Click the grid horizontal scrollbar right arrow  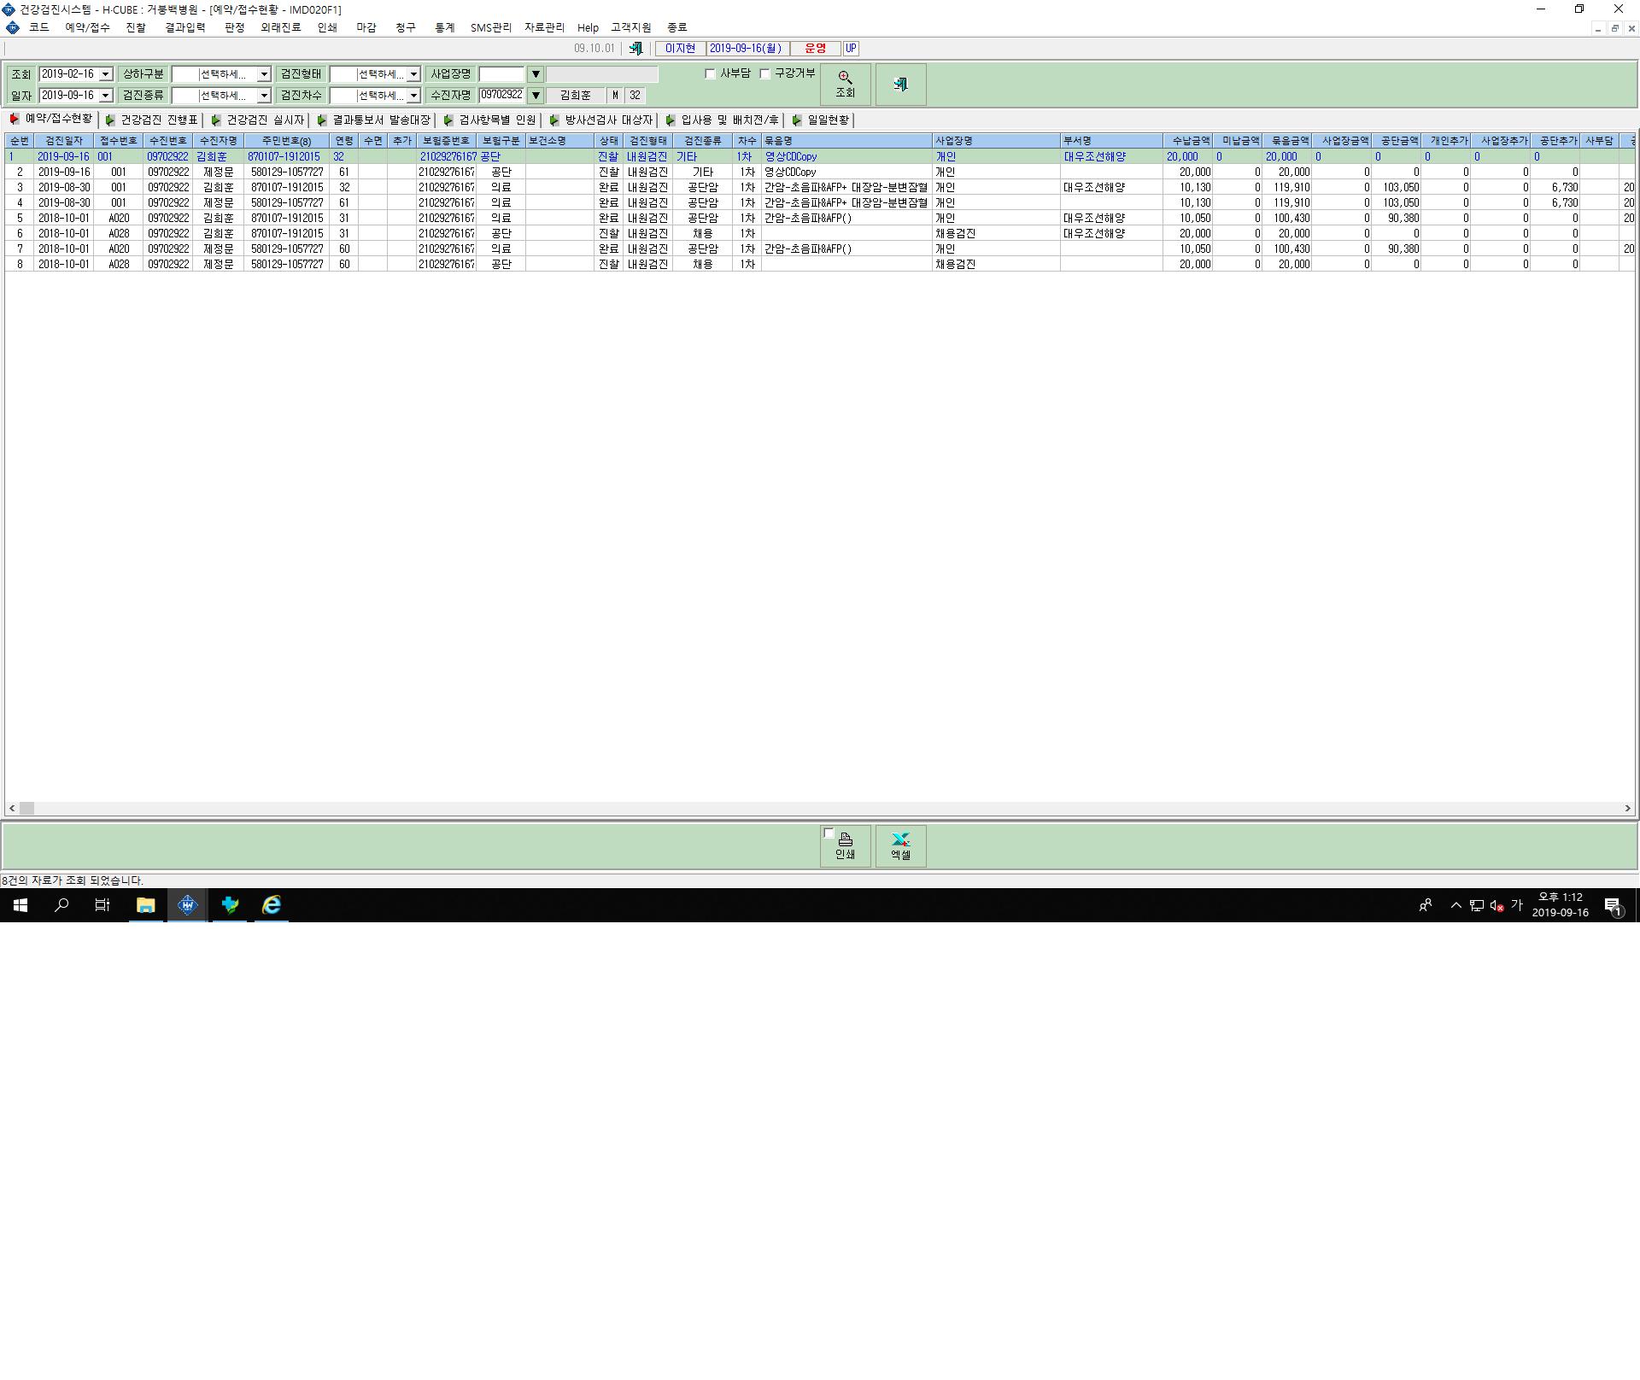tap(1627, 808)
